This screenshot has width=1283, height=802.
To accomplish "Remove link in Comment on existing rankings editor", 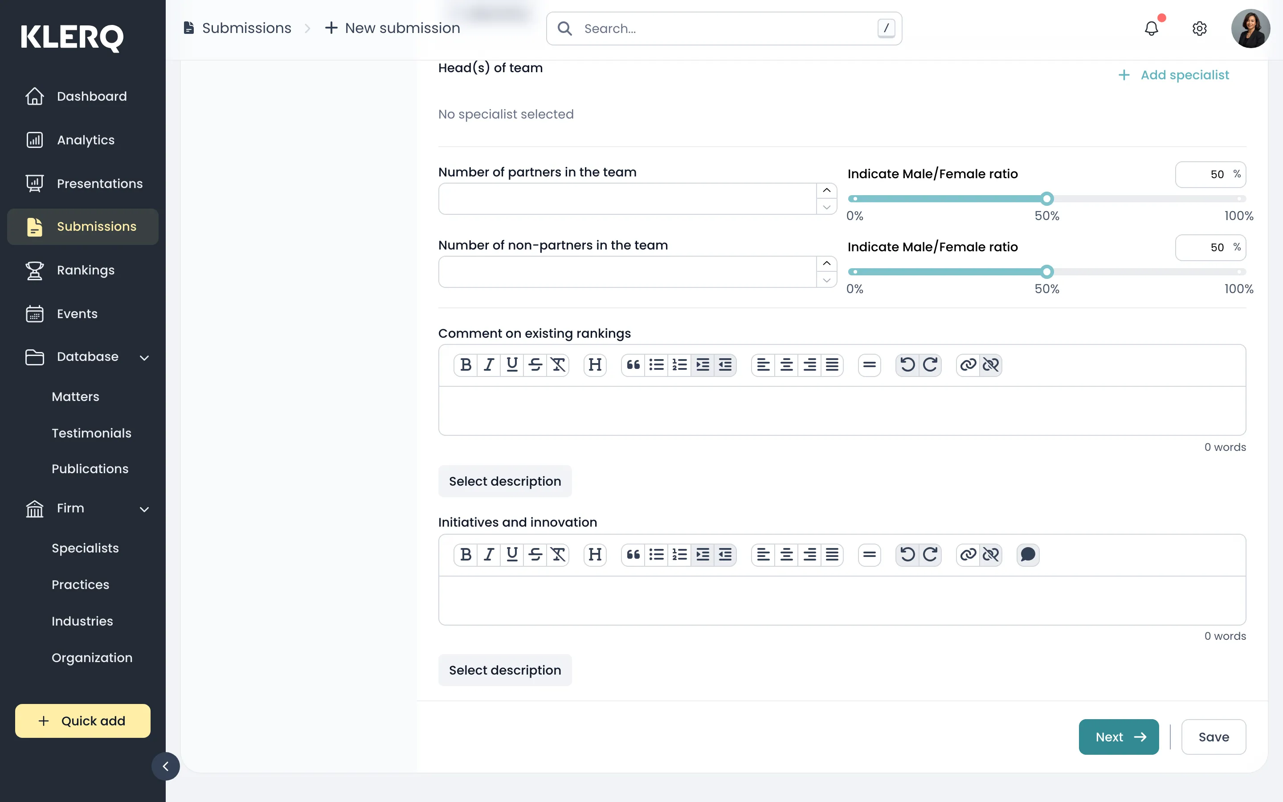I will click(991, 365).
